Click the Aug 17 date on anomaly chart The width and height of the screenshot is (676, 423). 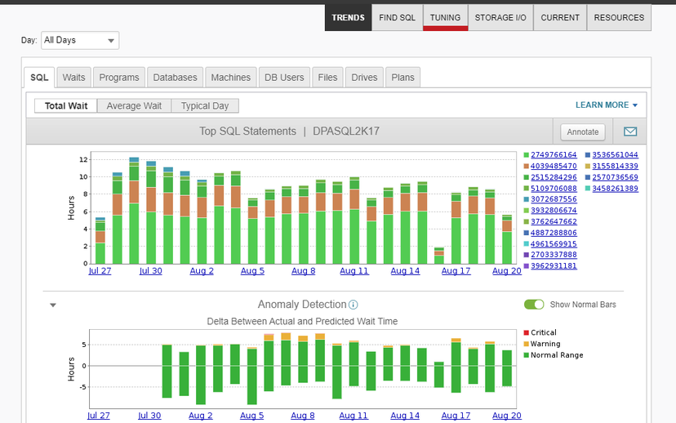(456, 416)
